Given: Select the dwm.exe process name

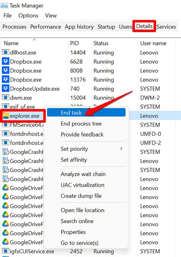Looking at the screenshot, I should click(x=21, y=98).
